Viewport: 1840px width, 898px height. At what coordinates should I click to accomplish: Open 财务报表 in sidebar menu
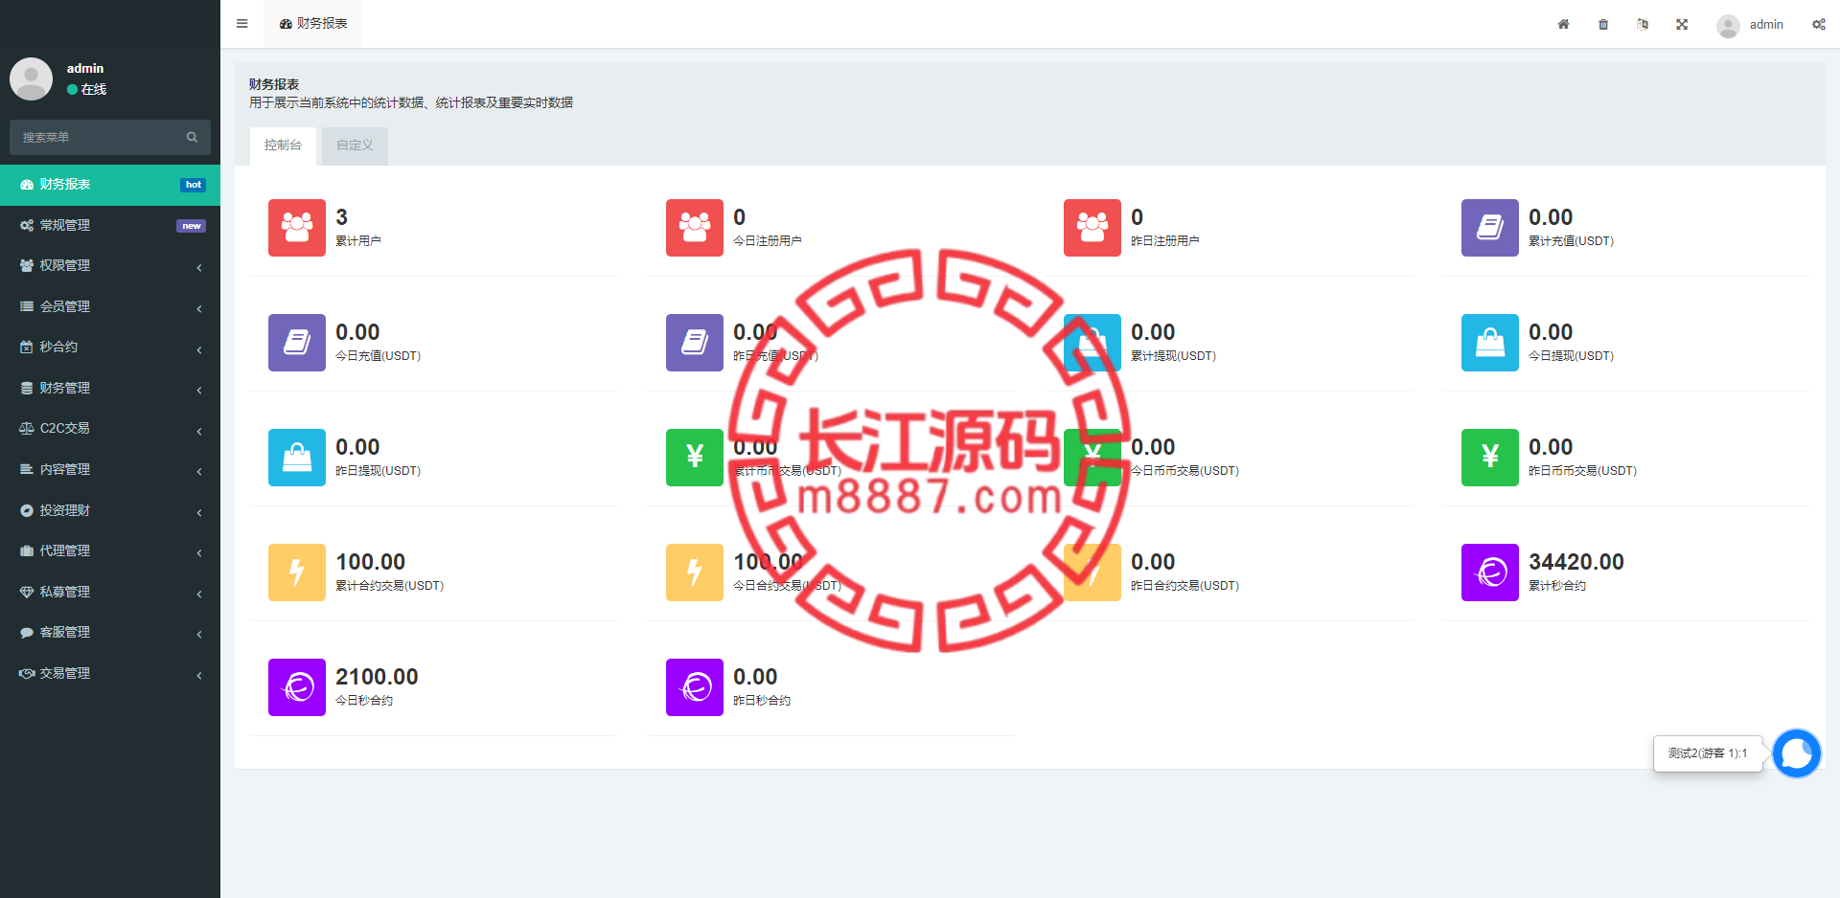click(110, 185)
